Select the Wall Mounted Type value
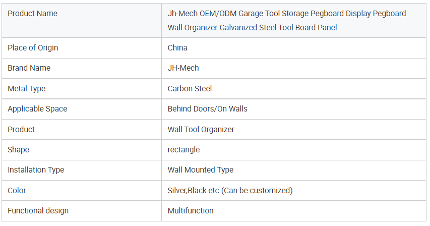Screen dimensions: 430x226 coord(201,170)
